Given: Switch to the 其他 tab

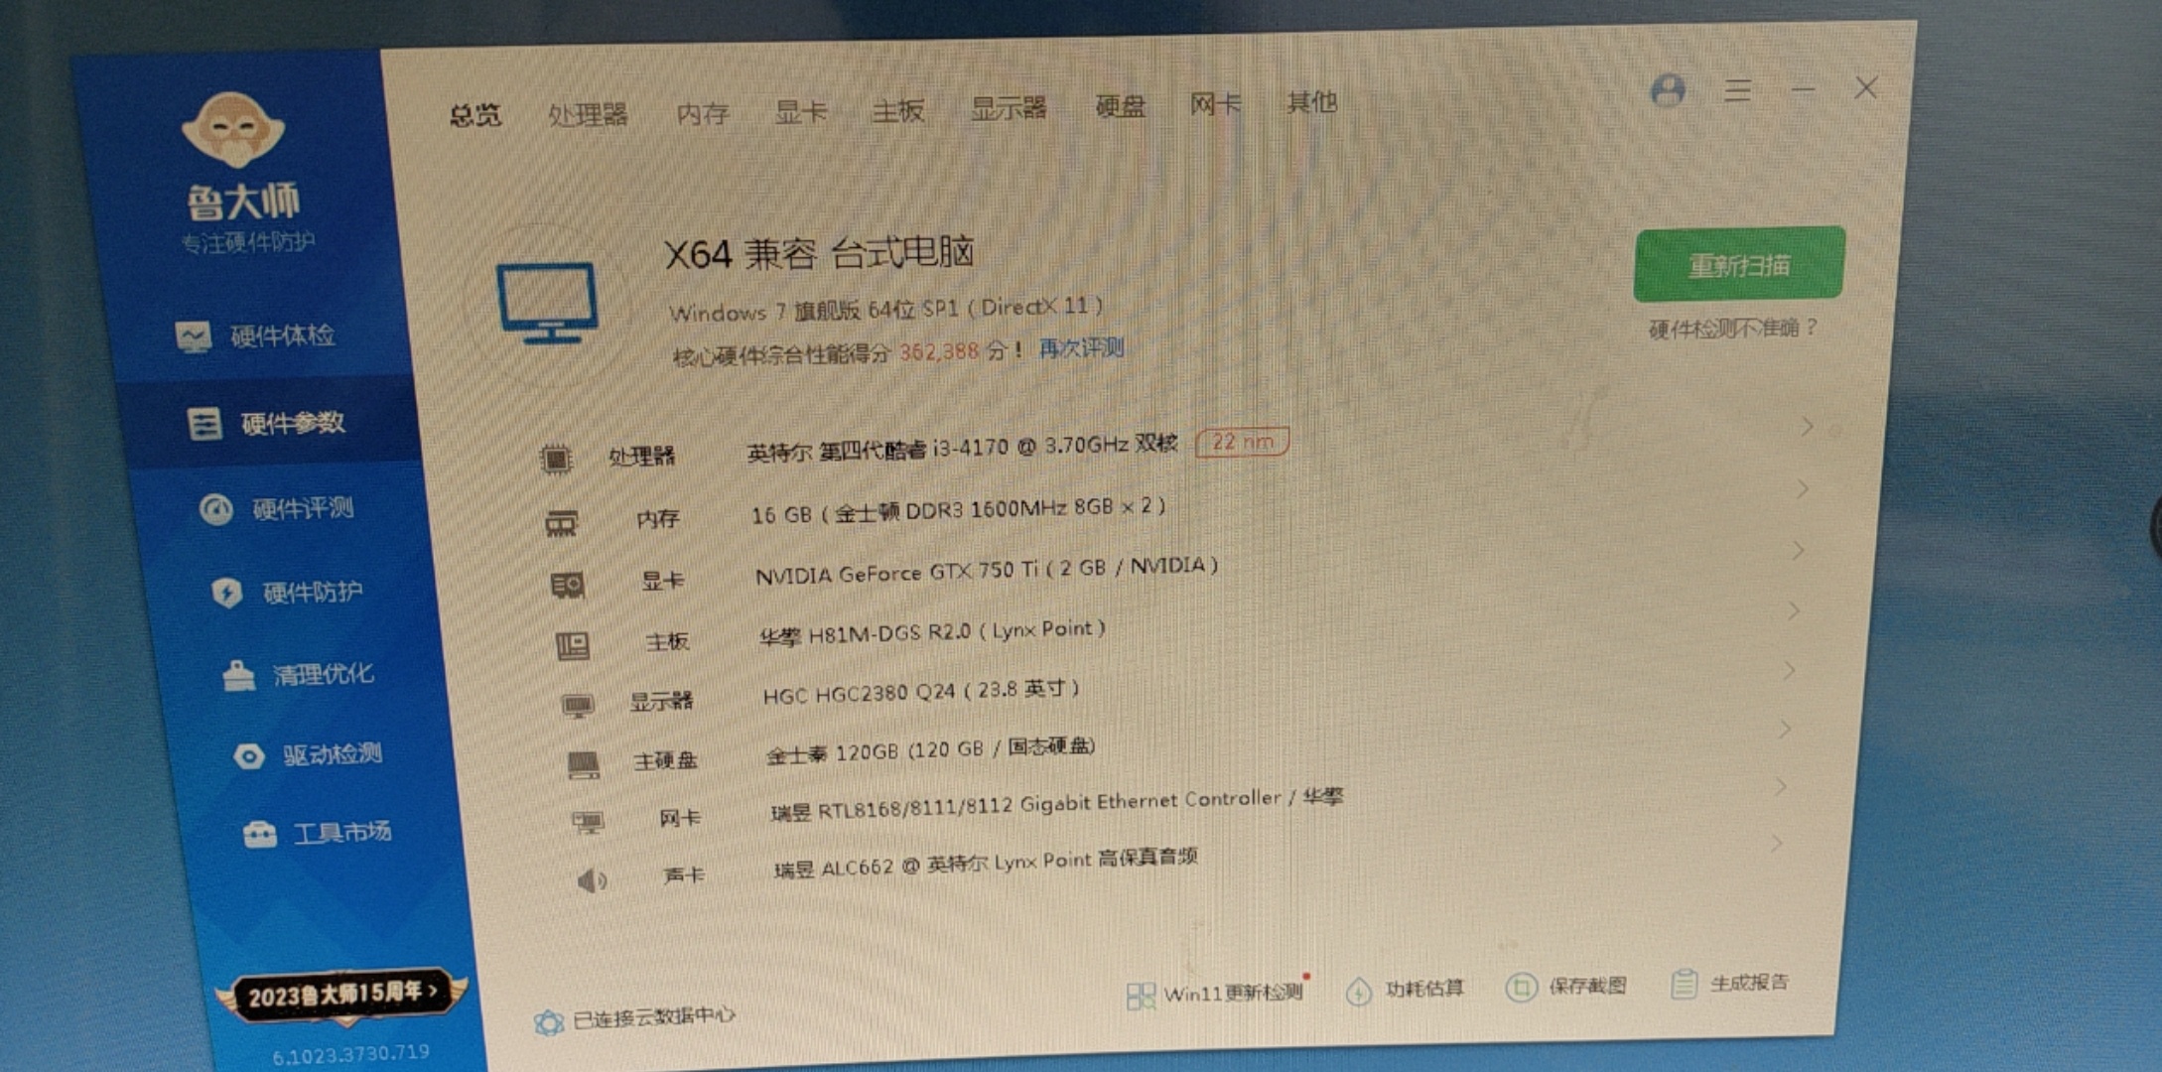Looking at the screenshot, I should [x=1311, y=102].
